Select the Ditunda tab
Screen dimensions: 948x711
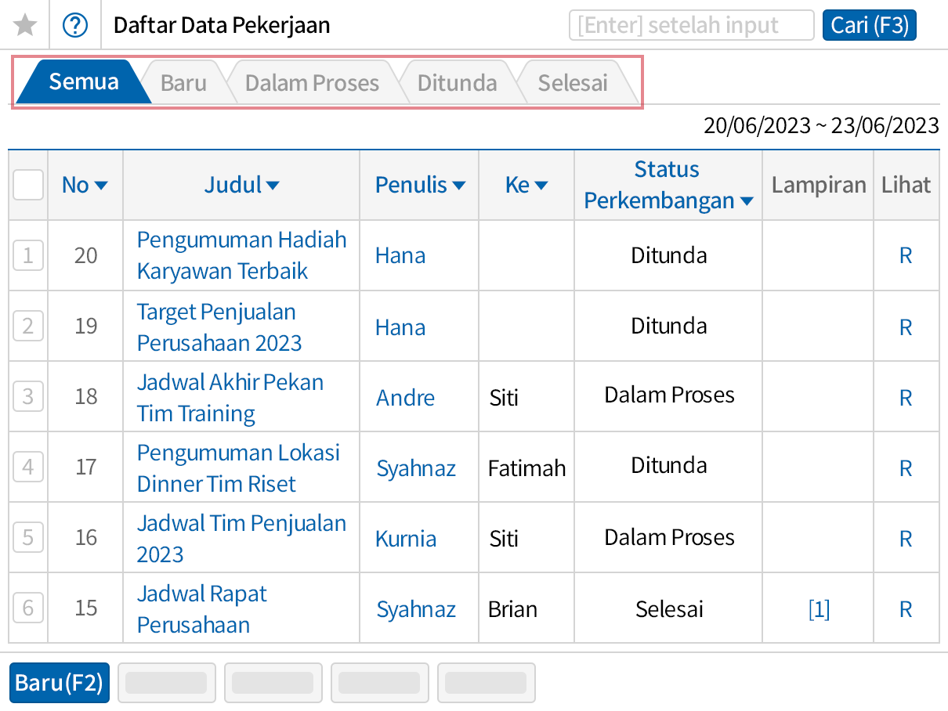tap(458, 81)
